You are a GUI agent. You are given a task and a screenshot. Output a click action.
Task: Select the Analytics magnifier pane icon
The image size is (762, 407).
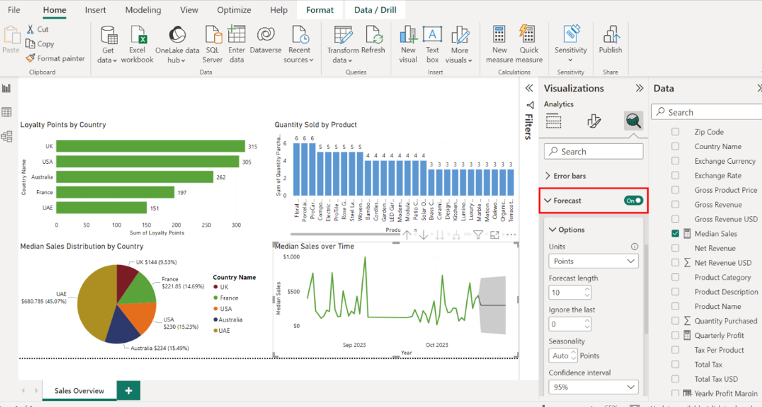click(x=633, y=121)
